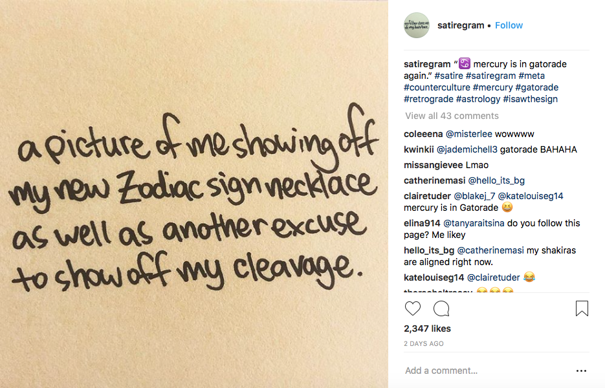Screen dimensions: 605x388
Task: Expand View all 43 comments
Action: (452, 116)
